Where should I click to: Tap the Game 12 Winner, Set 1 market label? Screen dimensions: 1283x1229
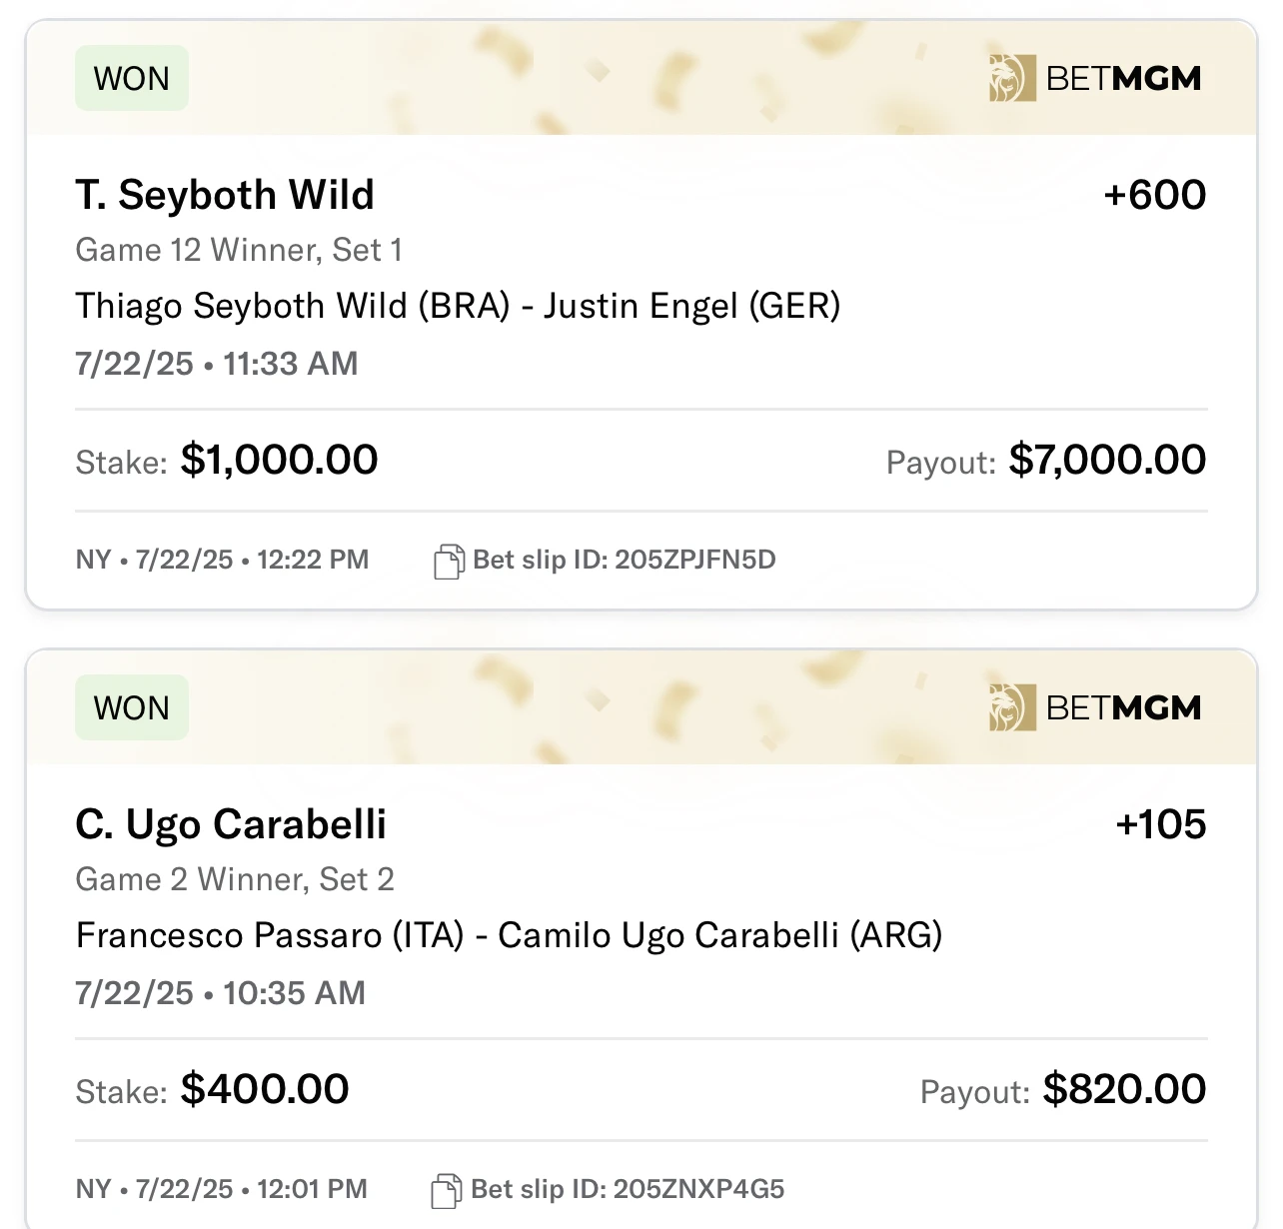tap(239, 250)
